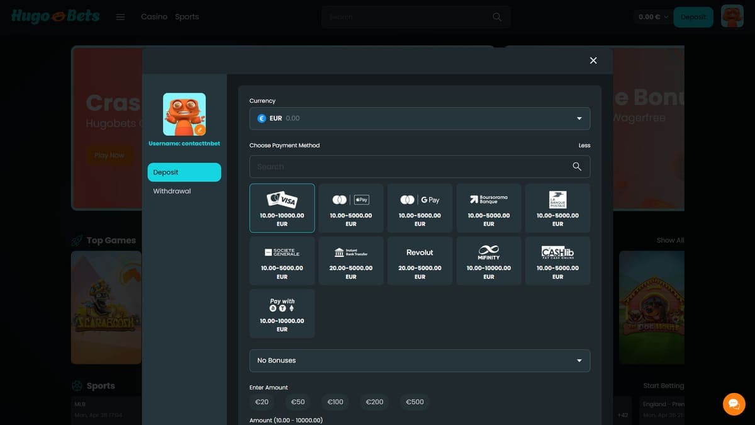
Task: Select La Banque Postale payment option
Action: pyautogui.click(x=557, y=208)
